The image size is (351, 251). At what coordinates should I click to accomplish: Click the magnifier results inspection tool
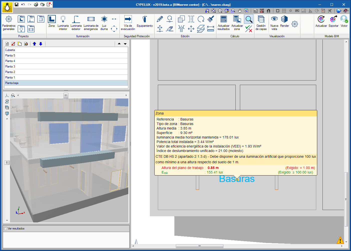[x=249, y=19]
